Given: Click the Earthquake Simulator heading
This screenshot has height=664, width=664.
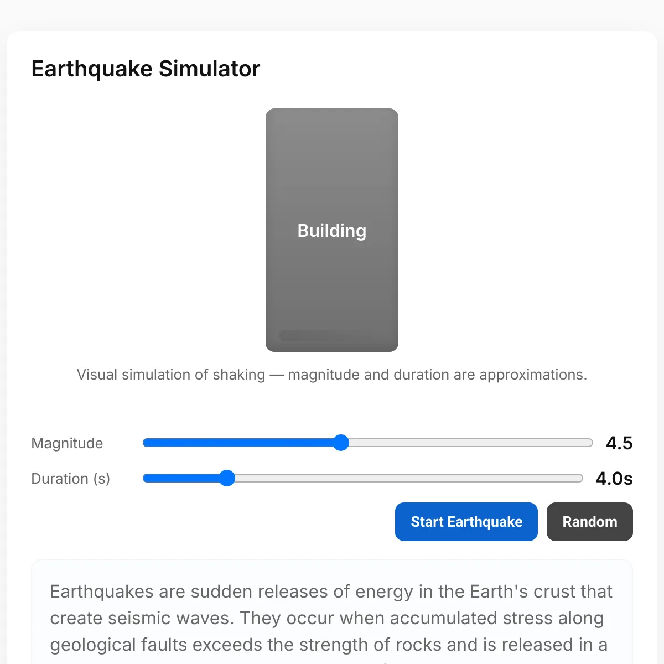Looking at the screenshot, I should click(x=146, y=69).
